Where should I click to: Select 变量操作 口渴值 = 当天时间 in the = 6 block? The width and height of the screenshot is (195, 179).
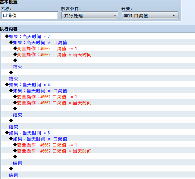[98, 151]
